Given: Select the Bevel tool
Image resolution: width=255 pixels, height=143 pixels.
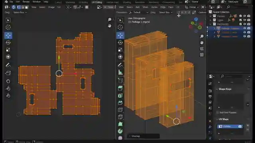Looking at the screenshot, I should pyautogui.click(x=120, y=102).
